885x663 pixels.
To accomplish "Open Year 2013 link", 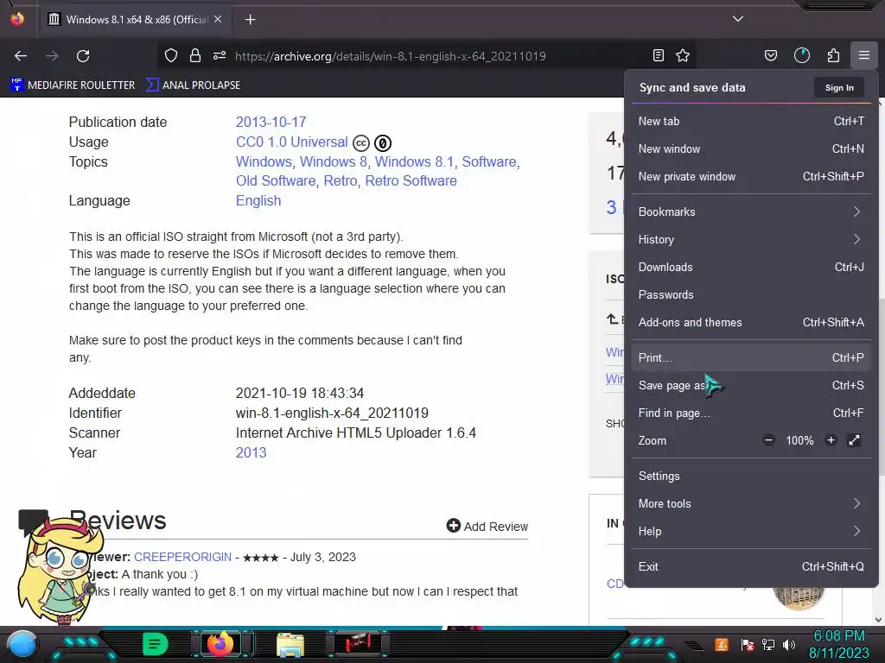I will click(x=251, y=452).
